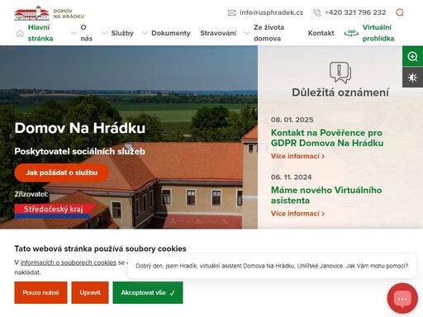Click the home icon beside Hlavní stránka

[x=20, y=33]
